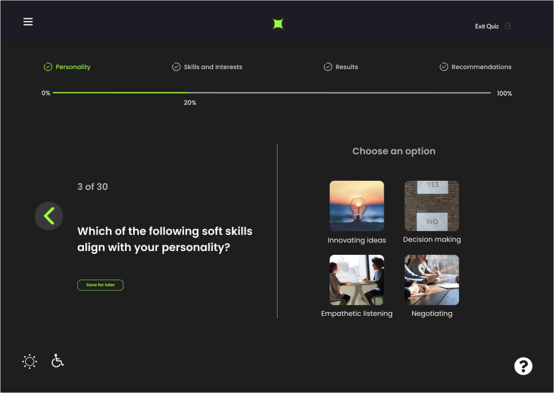The width and height of the screenshot is (554, 393).
Task: Open the hamburger menu
Action: (x=28, y=22)
